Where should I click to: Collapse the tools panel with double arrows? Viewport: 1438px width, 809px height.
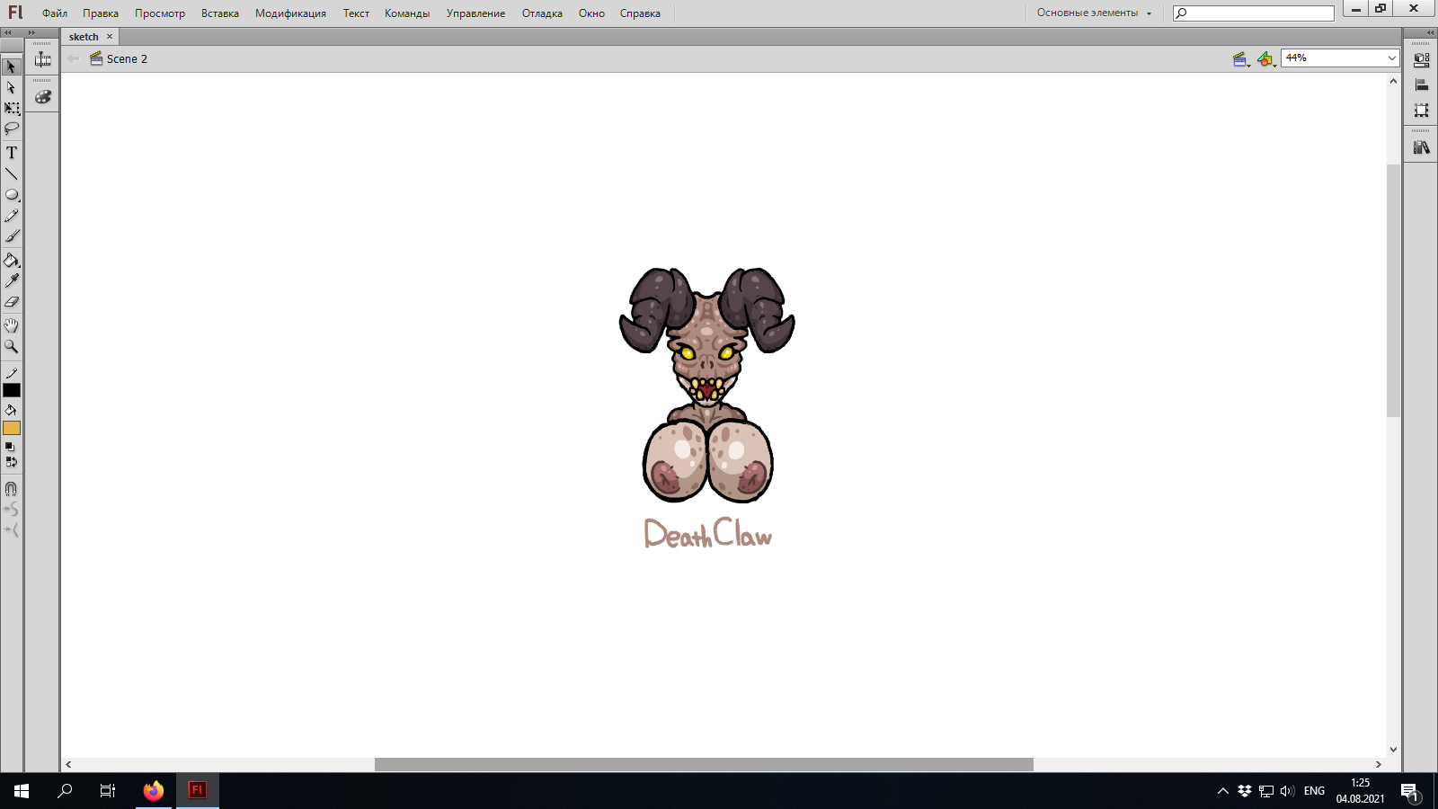pyautogui.click(x=8, y=32)
